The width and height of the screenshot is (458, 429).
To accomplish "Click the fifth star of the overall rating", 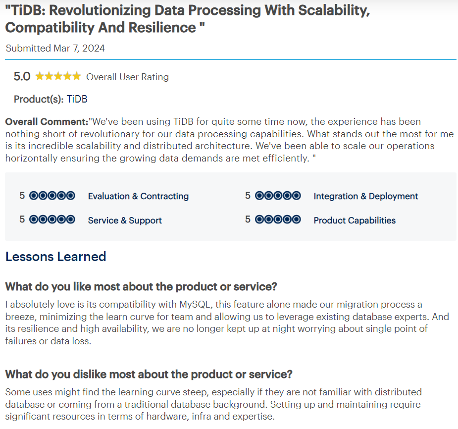I will coord(76,76).
